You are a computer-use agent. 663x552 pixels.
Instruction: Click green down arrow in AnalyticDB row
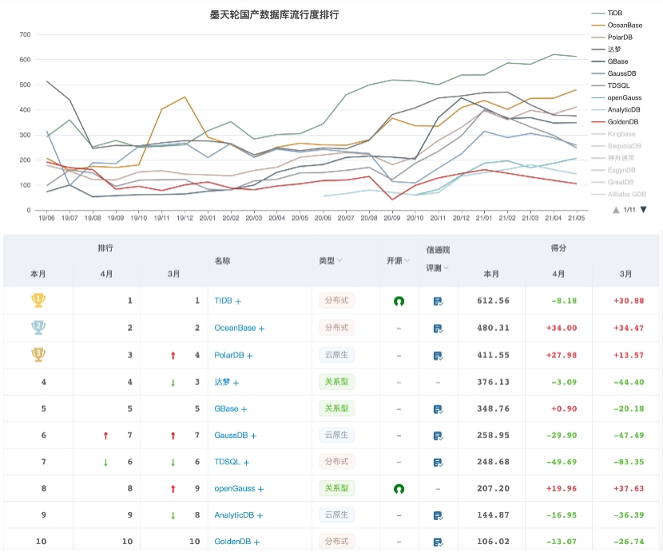173,515
